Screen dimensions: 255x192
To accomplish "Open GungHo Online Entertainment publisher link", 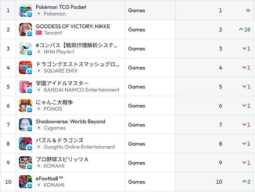I will click(x=79, y=147).
